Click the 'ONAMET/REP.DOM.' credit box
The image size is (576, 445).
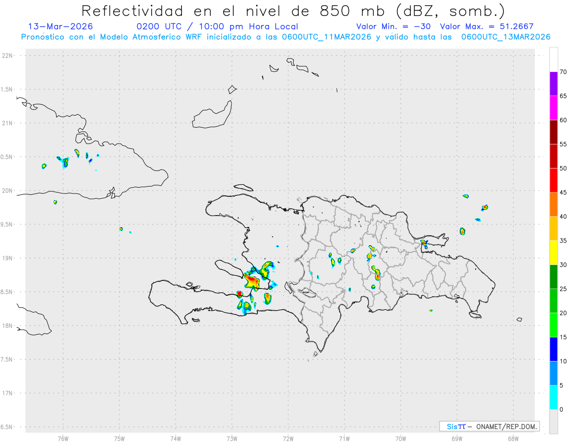coord(489,426)
